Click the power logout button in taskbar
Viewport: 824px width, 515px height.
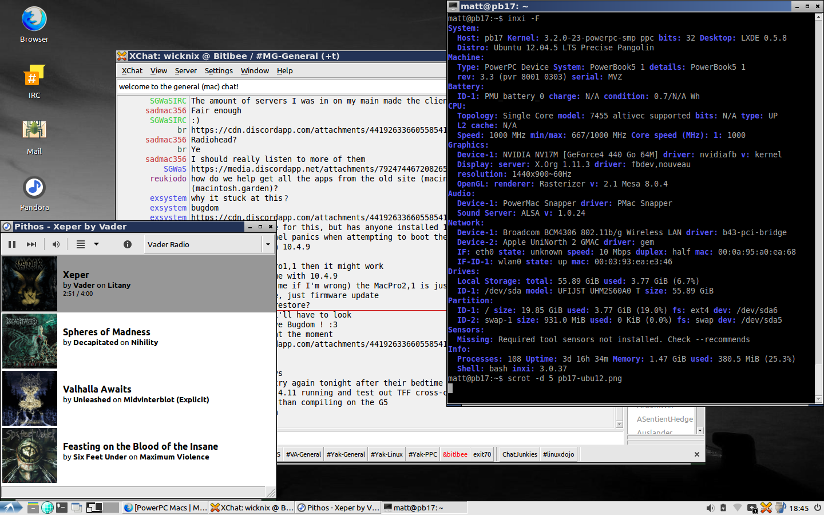817,508
